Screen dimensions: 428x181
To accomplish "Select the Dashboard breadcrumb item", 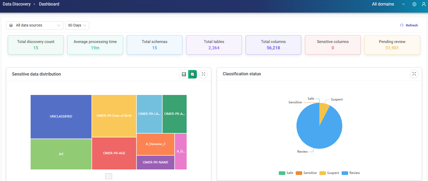I will coord(49,4).
